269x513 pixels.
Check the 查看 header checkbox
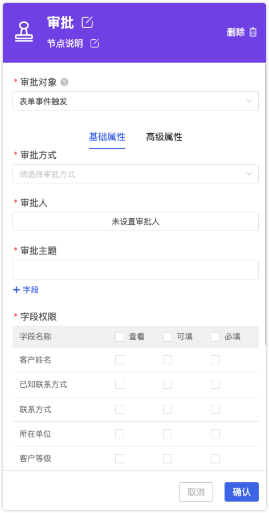pos(120,337)
